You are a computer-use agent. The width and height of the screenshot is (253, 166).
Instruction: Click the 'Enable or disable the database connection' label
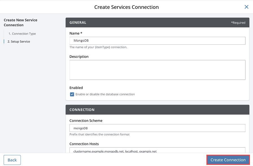105,94
